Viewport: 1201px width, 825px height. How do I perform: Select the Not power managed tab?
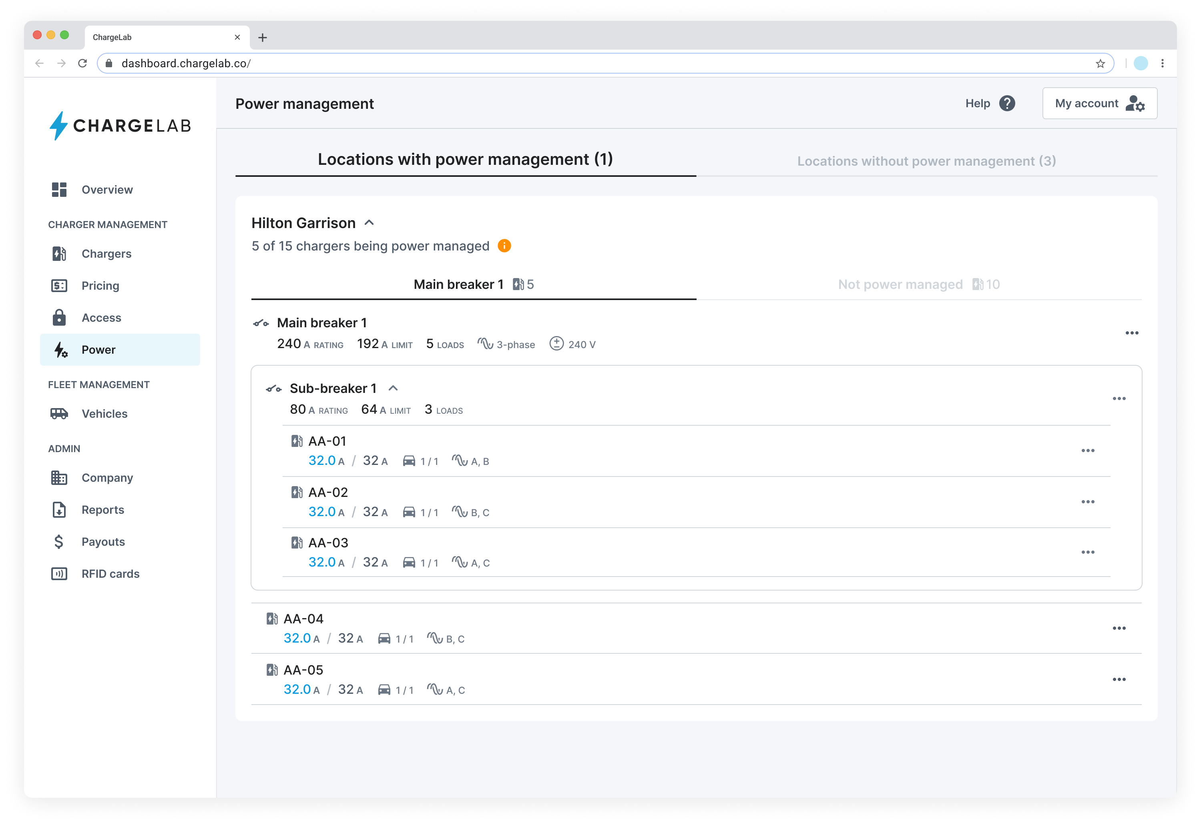pyautogui.click(x=919, y=285)
